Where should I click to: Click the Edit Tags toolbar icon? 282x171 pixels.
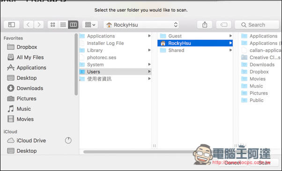pyautogui.click(x=224, y=25)
